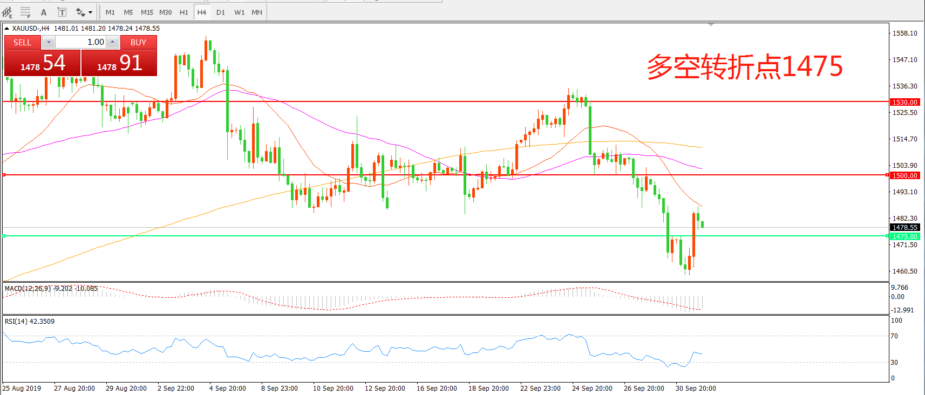Toggle the H4 timeframe button

tap(202, 12)
